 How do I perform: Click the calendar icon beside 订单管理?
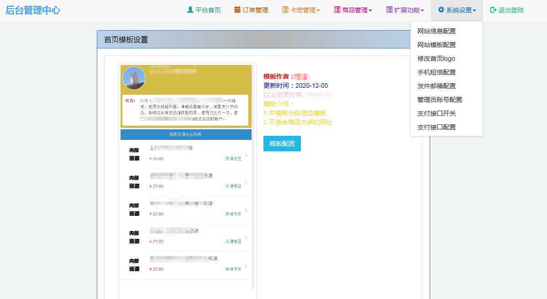[237, 10]
